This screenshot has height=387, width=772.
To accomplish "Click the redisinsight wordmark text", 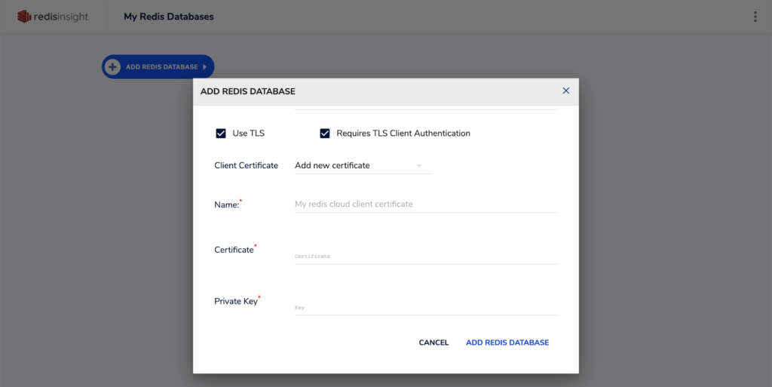I will [x=61, y=17].
